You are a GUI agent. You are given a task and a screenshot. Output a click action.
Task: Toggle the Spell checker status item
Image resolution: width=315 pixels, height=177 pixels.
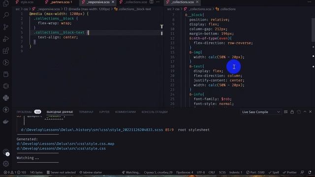[x=274, y=173]
